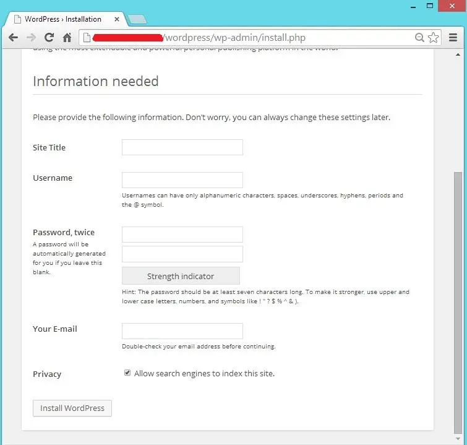Click the Privacy label
The width and height of the screenshot is (467, 445).
coord(47,374)
